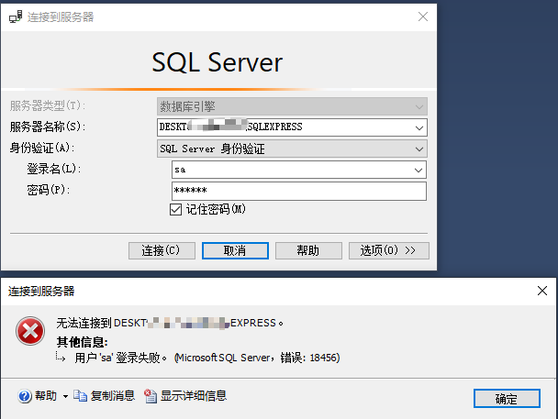Expand Options (选项) in the login dialog
This screenshot has width=558, height=419.
coord(388,250)
